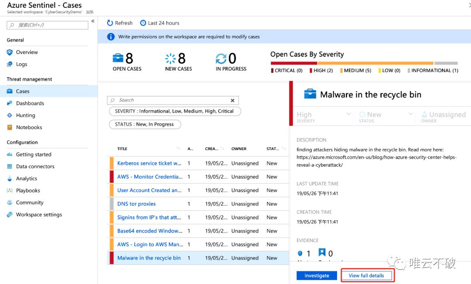This screenshot has height=284, width=471.
Task: Click the orange MEDIUM severity bar segment
Action: [375, 63]
